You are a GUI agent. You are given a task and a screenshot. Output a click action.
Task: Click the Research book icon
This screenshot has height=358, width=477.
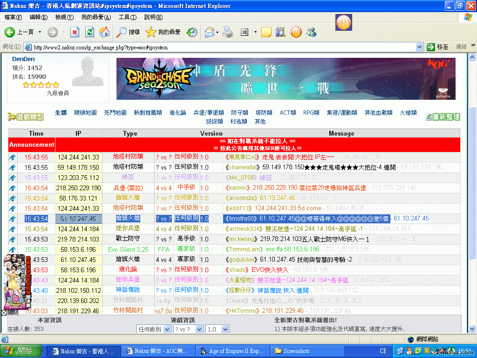[280, 32]
